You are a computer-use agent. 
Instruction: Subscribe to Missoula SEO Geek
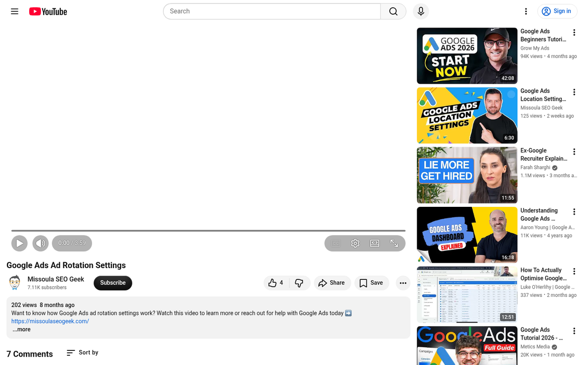coord(112,283)
